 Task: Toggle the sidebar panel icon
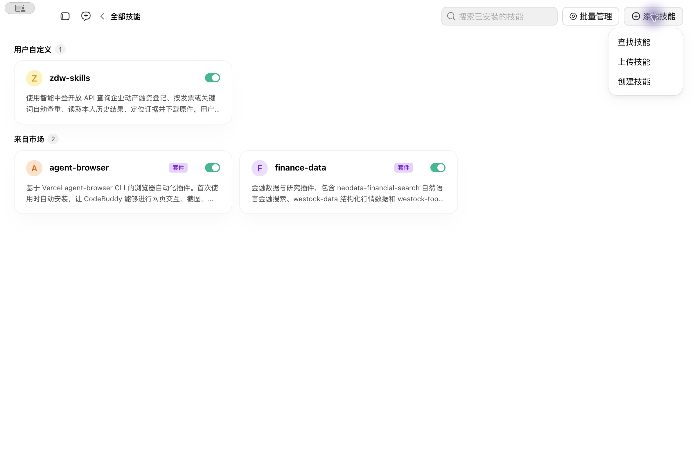pyautogui.click(x=65, y=16)
